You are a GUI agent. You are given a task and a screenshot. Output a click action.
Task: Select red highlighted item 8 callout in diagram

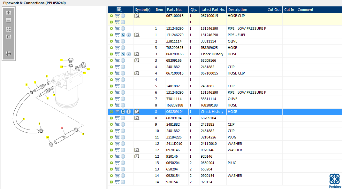tap(62, 128)
